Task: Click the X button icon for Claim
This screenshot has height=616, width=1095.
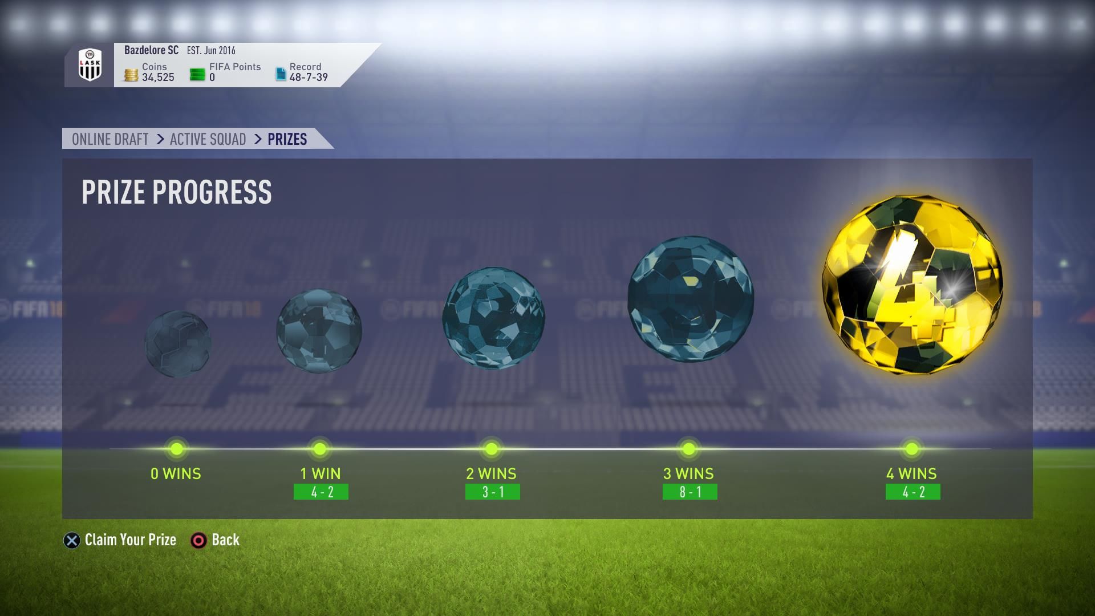Action: (x=72, y=541)
